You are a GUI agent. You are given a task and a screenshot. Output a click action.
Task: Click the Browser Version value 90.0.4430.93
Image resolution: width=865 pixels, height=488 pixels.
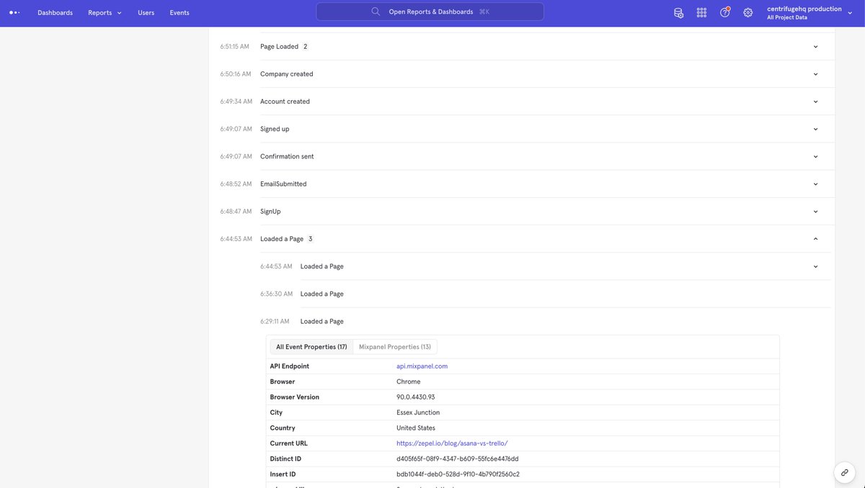pos(416,397)
